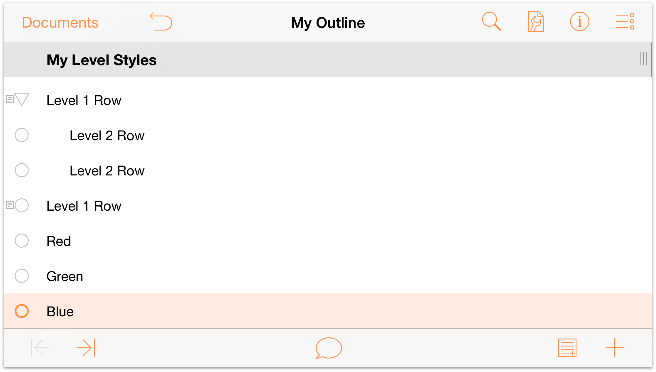Select the Red row handle circle
The width and height of the screenshot is (656, 372).
[x=22, y=241]
